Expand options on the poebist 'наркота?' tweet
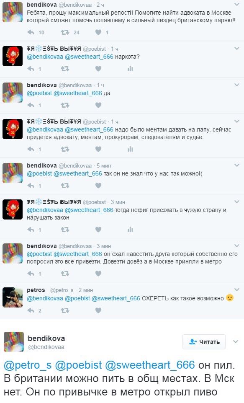Image resolution: width=244 pixels, height=403 pixels. pyautogui.click(x=237, y=48)
